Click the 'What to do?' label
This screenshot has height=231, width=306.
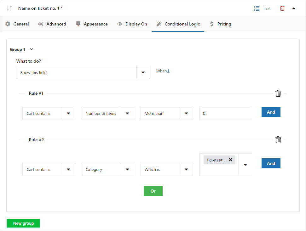(x=28, y=61)
